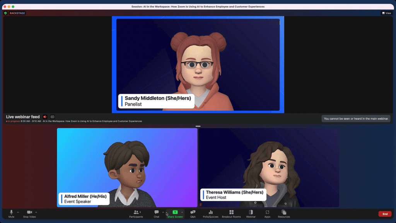Toggle closed captions for live webinar feed

click(52, 117)
